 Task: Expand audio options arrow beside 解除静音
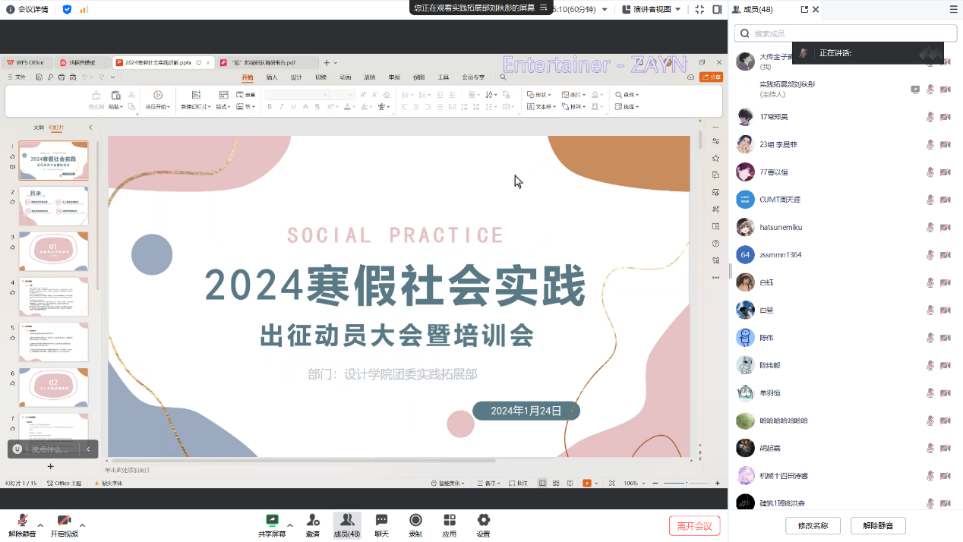click(x=40, y=525)
